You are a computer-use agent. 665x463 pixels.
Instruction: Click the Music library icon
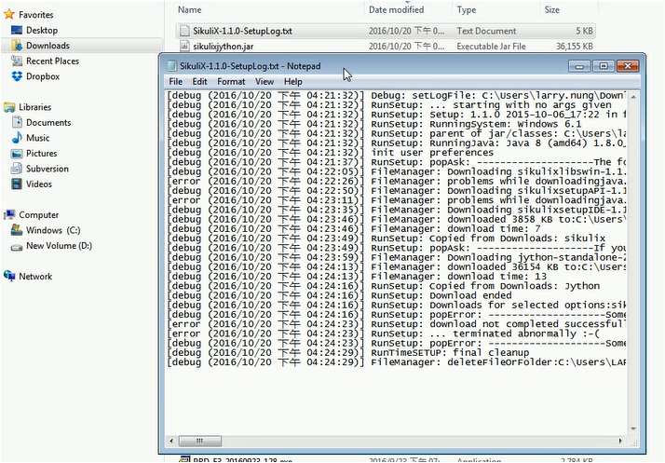tap(17, 138)
